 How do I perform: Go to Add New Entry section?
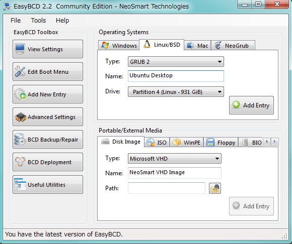pyautogui.click(x=48, y=94)
